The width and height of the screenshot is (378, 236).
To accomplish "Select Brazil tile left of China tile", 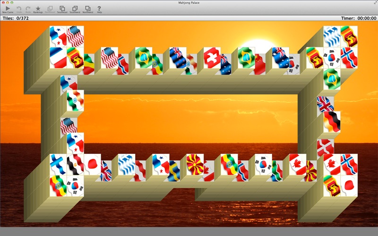I will pos(246,58).
